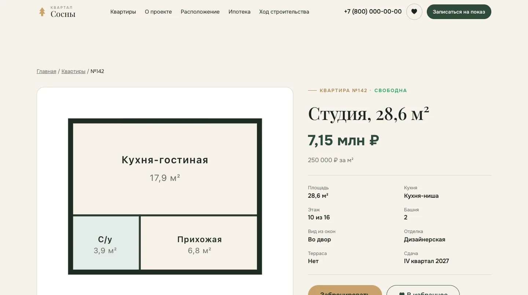Select the Прихожая room on floor plan
This screenshot has width=528, height=295.
click(199, 243)
